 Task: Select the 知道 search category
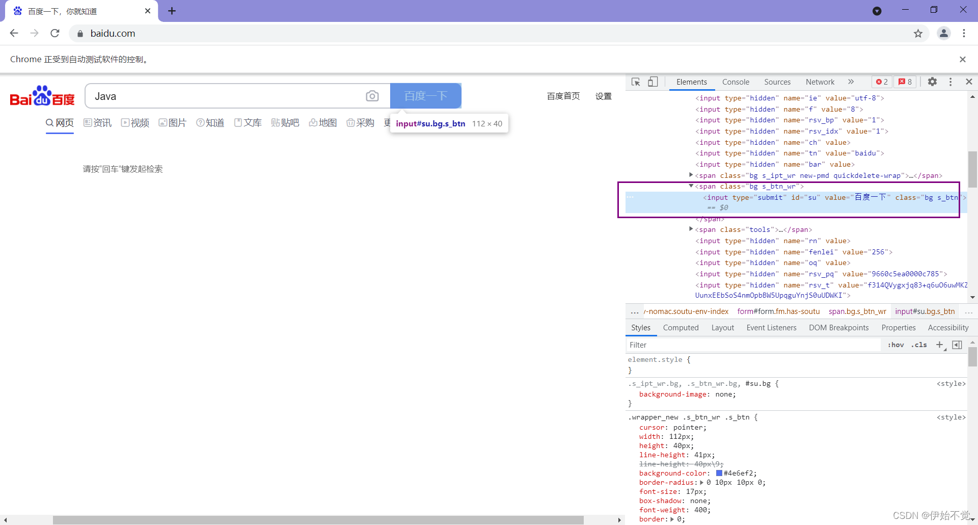210,123
